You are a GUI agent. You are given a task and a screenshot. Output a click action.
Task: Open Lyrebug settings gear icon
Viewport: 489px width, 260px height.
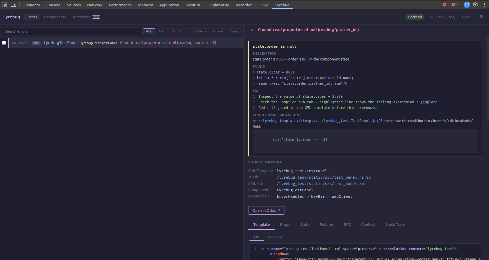tap(481, 17)
